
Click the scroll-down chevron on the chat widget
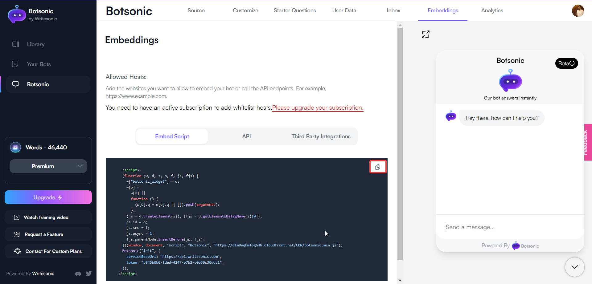coord(574,267)
